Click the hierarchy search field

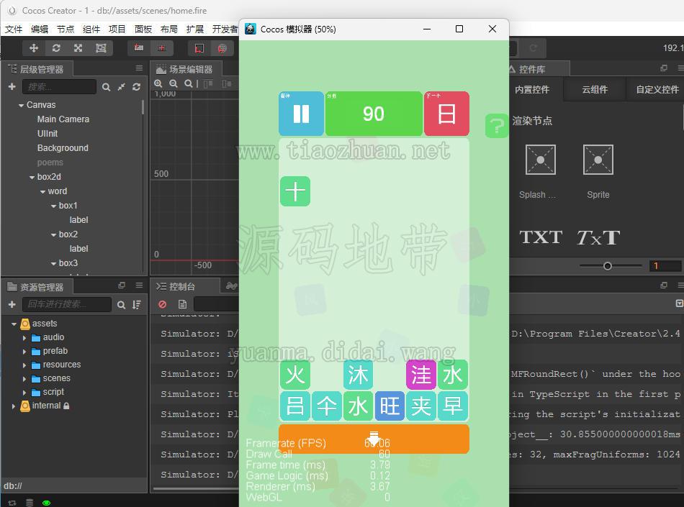(x=59, y=87)
